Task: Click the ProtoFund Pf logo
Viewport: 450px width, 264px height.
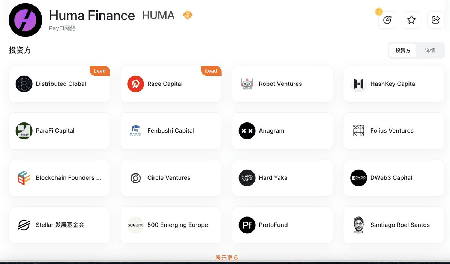Action: click(247, 225)
